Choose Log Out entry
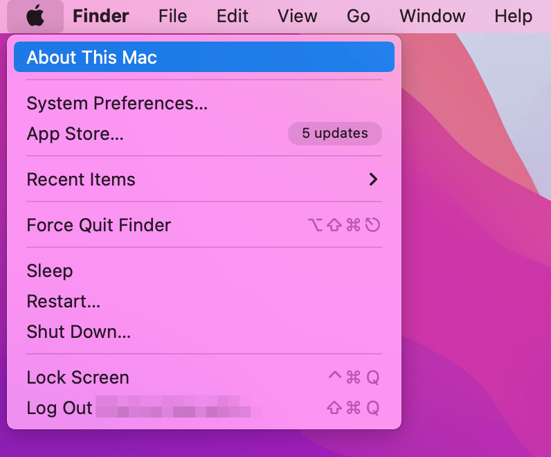Screen dimensions: 551x457 point(204,408)
